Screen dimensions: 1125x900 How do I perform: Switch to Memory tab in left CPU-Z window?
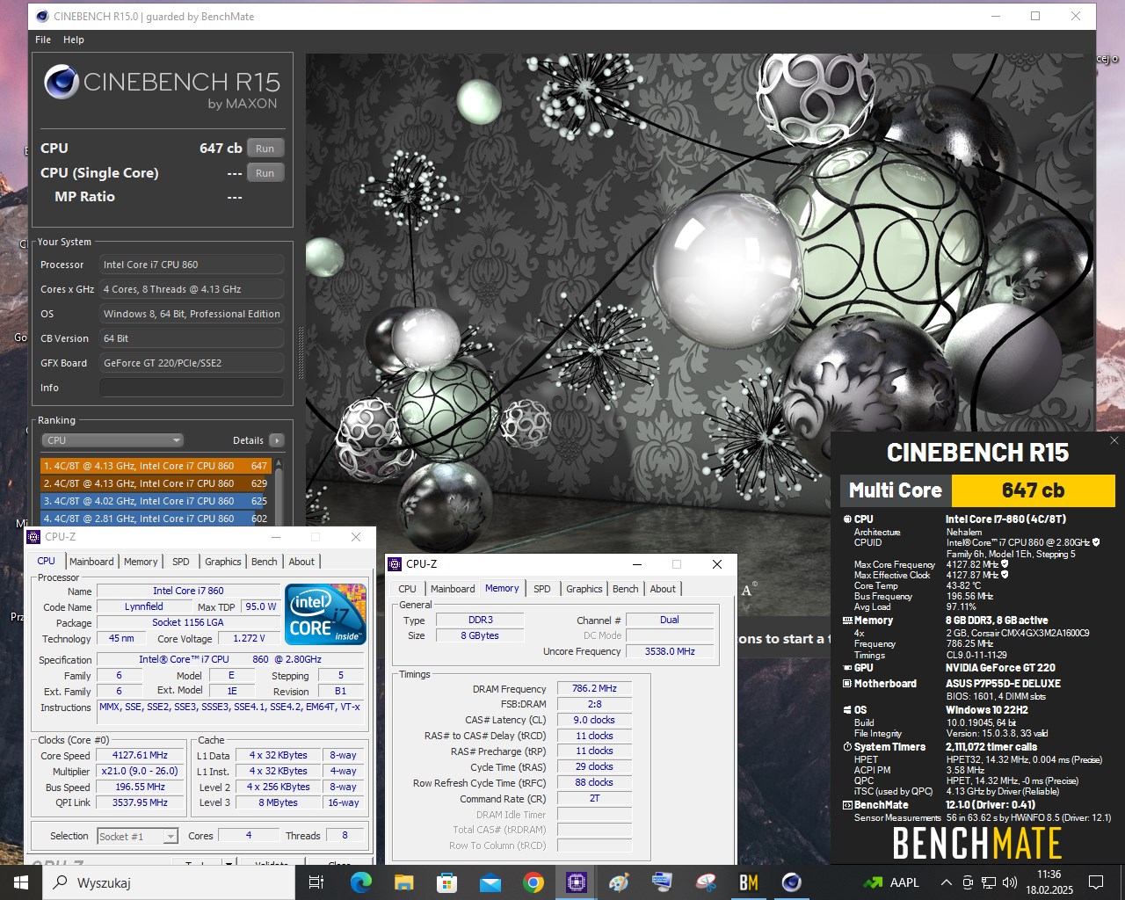click(141, 562)
